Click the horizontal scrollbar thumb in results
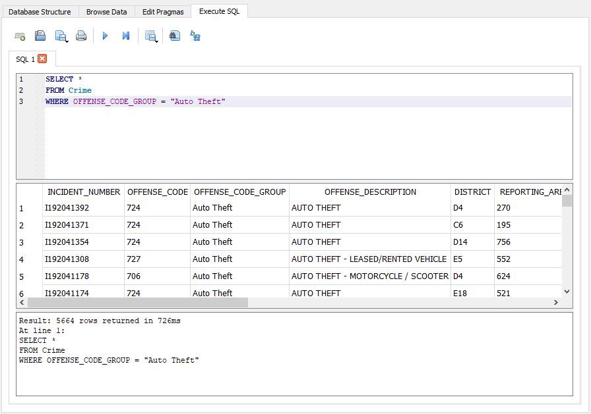Viewport: 591px width, 414px height. coord(138,302)
